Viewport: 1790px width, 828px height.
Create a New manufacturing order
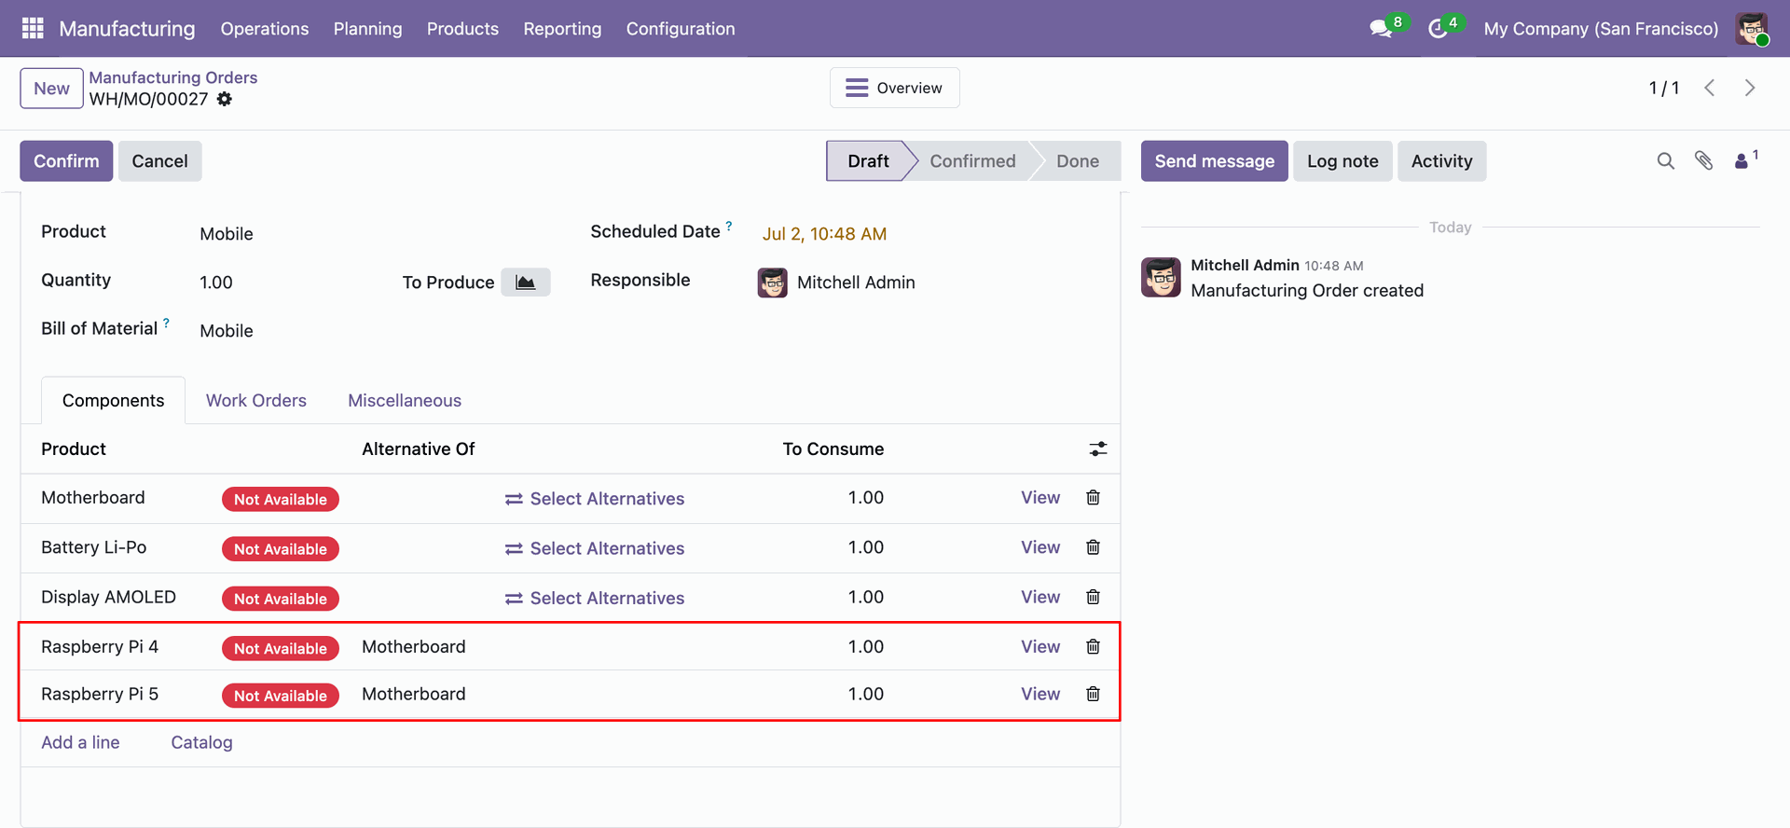(52, 89)
